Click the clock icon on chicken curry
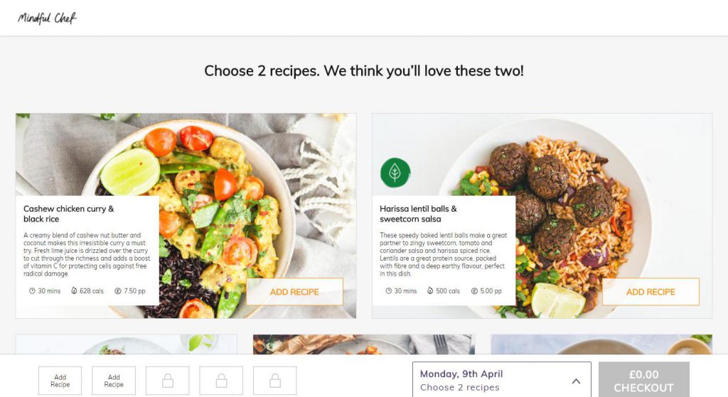The width and height of the screenshot is (728, 397). pyautogui.click(x=32, y=290)
